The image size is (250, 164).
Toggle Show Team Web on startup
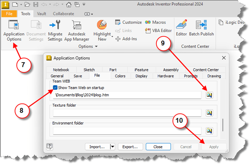point(55,88)
